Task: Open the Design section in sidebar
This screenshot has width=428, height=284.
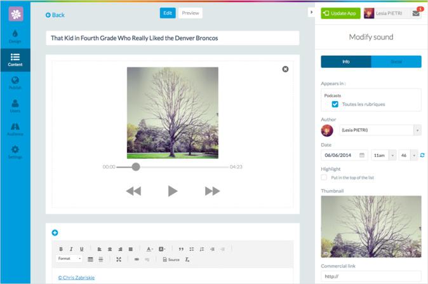Action: pyautogui.click(x=15, y=36)
